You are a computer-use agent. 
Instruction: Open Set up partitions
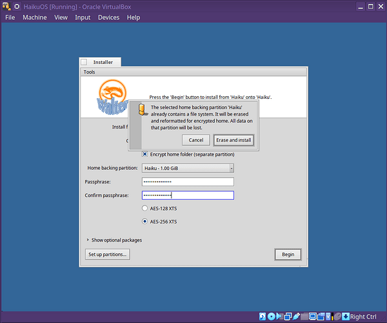pyautogui.click(x=107, y=255)
